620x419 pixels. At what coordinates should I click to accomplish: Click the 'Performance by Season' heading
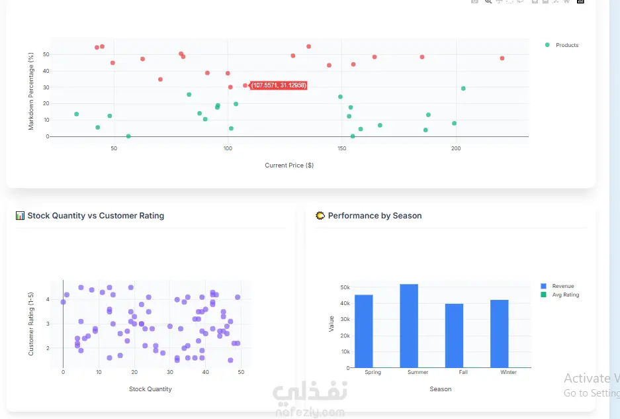pos(375,216)
